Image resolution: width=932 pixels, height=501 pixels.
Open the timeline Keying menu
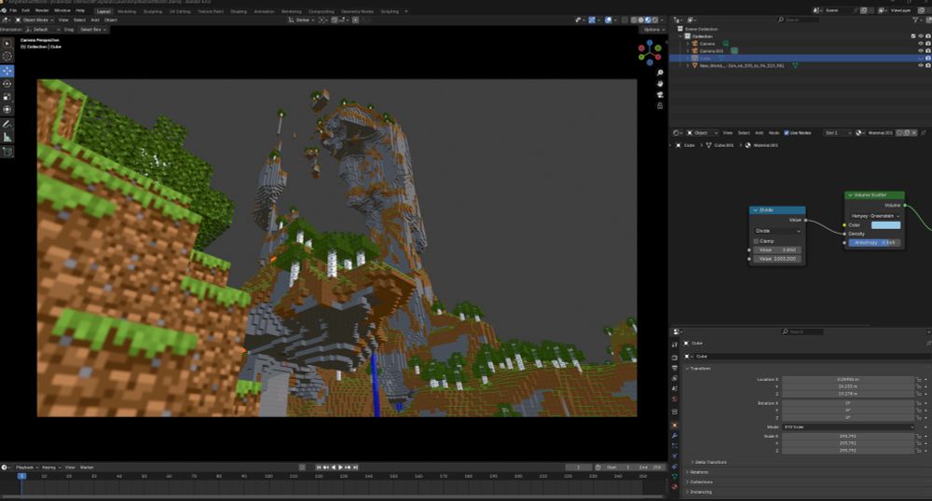tap(50, 467)
